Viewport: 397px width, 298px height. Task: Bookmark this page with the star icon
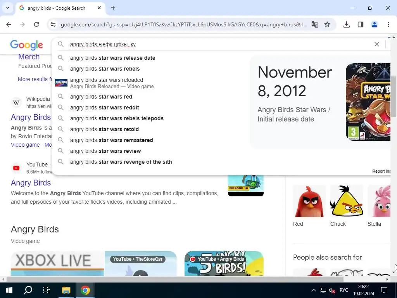327,24
